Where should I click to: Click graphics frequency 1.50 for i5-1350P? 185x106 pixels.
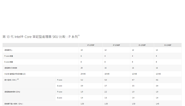point(134,104)
